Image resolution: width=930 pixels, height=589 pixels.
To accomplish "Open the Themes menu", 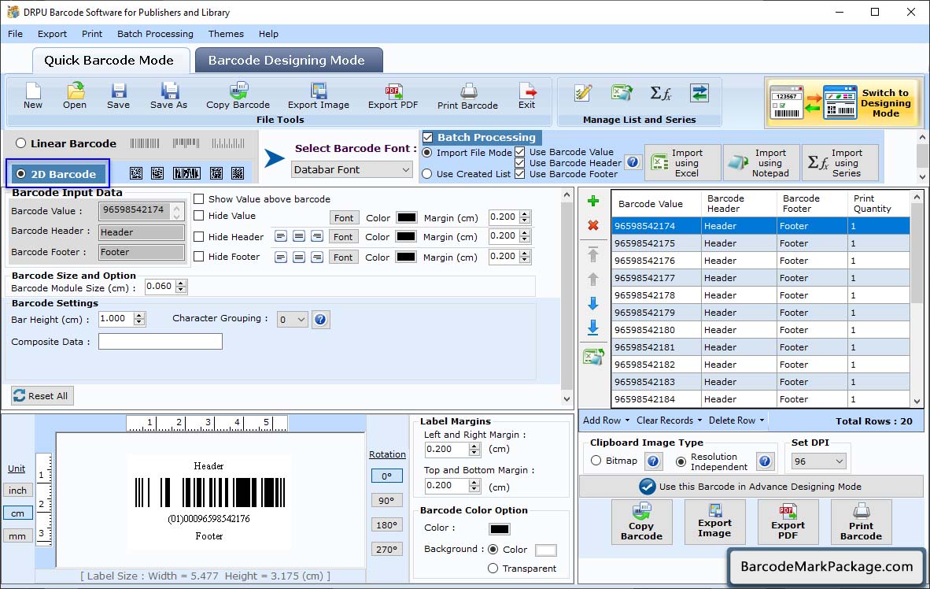I will pos(226,34).
